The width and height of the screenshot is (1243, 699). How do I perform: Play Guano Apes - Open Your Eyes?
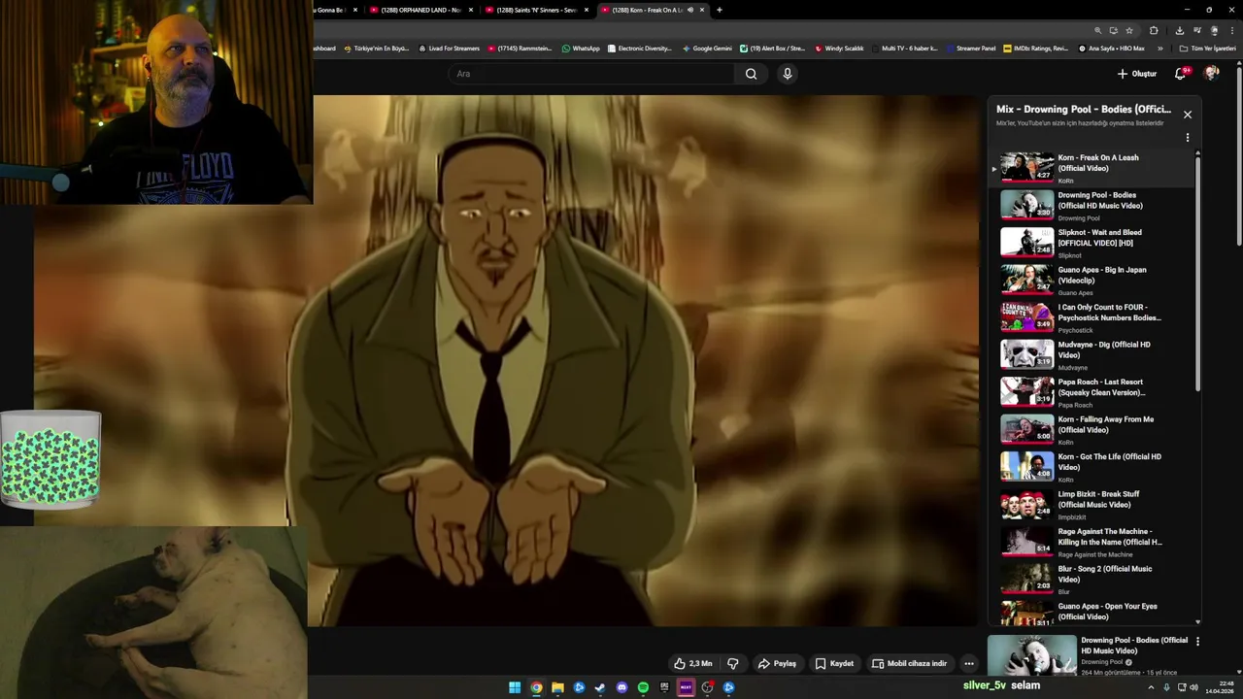(1092, 613)
